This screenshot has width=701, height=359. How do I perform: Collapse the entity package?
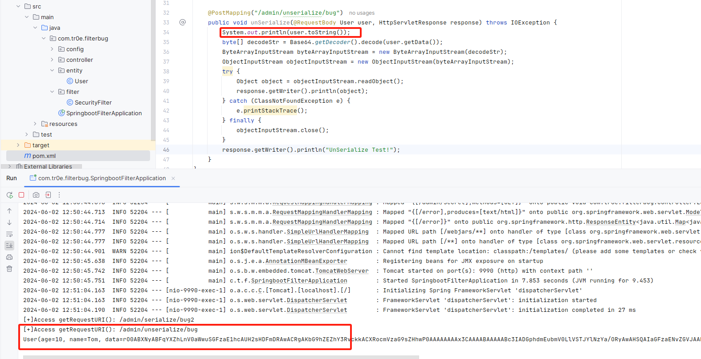tap(52, 70)
